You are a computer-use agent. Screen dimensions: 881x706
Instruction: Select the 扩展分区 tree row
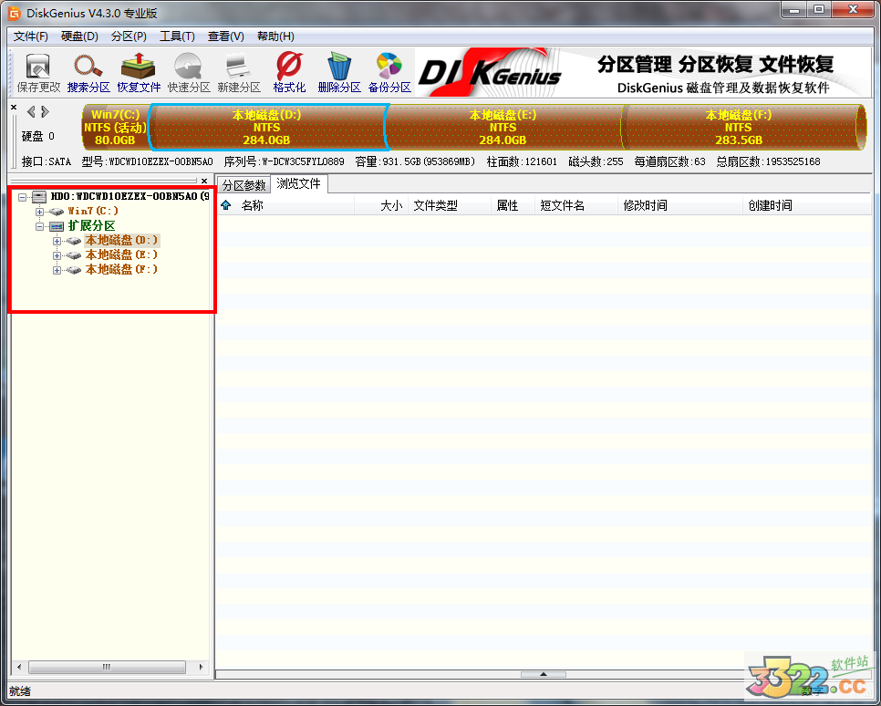pos(91,226)
